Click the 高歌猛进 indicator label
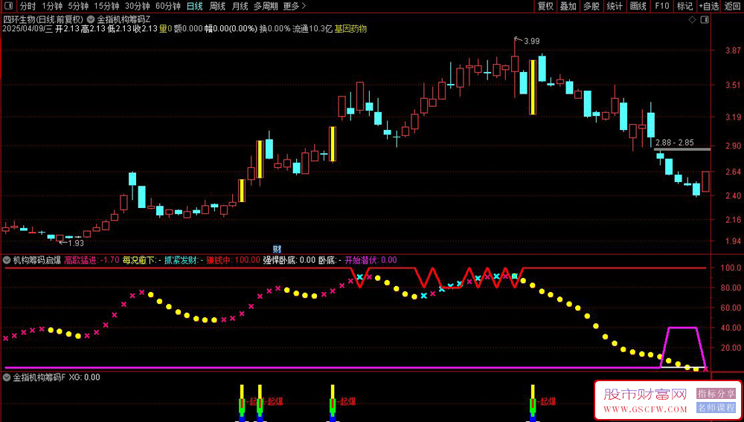 (92, 260)
